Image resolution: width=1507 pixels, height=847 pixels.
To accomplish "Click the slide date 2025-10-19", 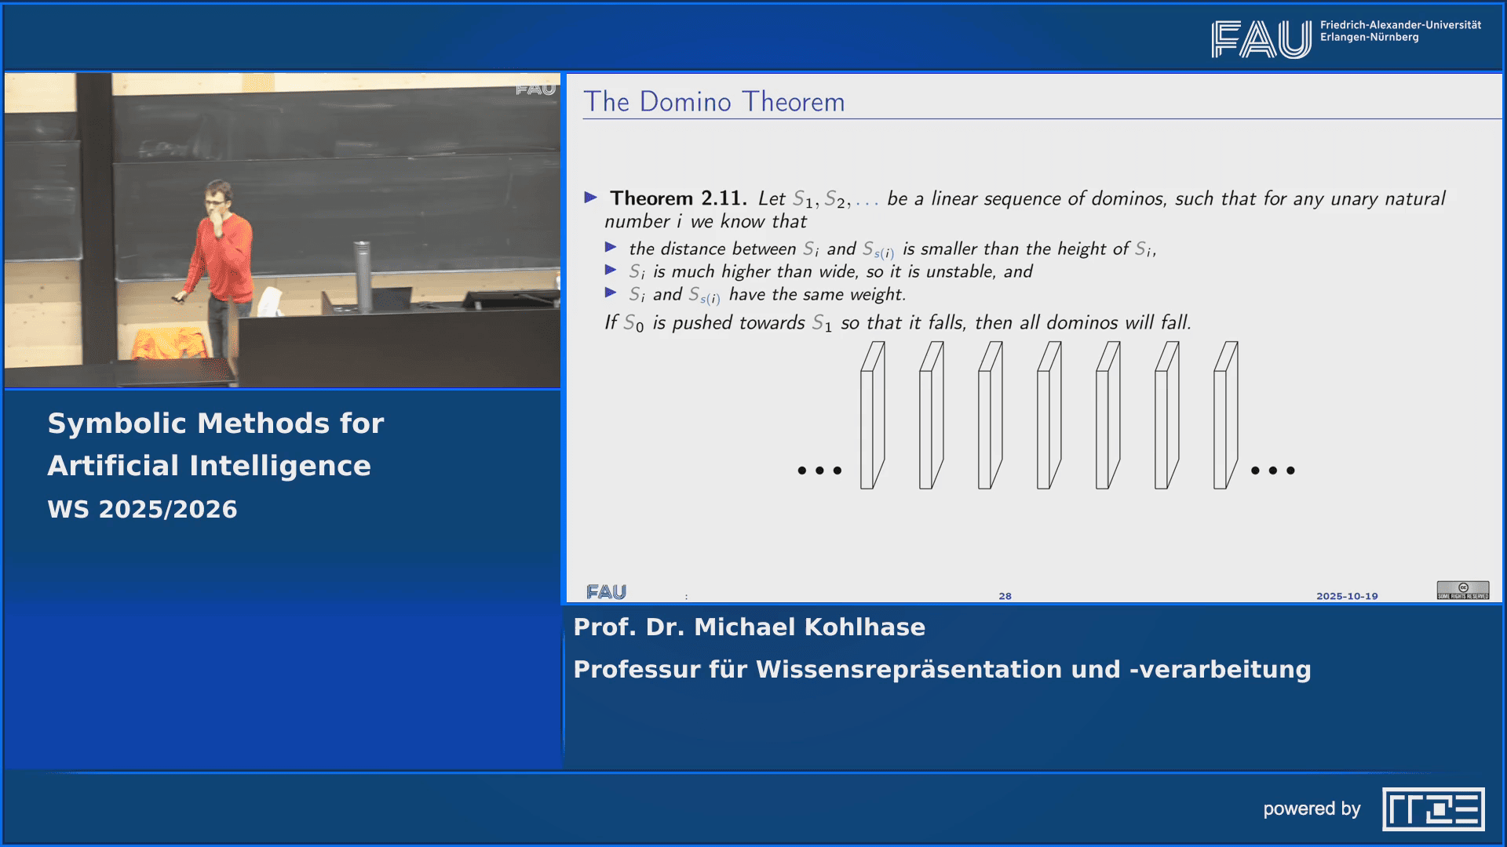I will tap(1347, 596).
